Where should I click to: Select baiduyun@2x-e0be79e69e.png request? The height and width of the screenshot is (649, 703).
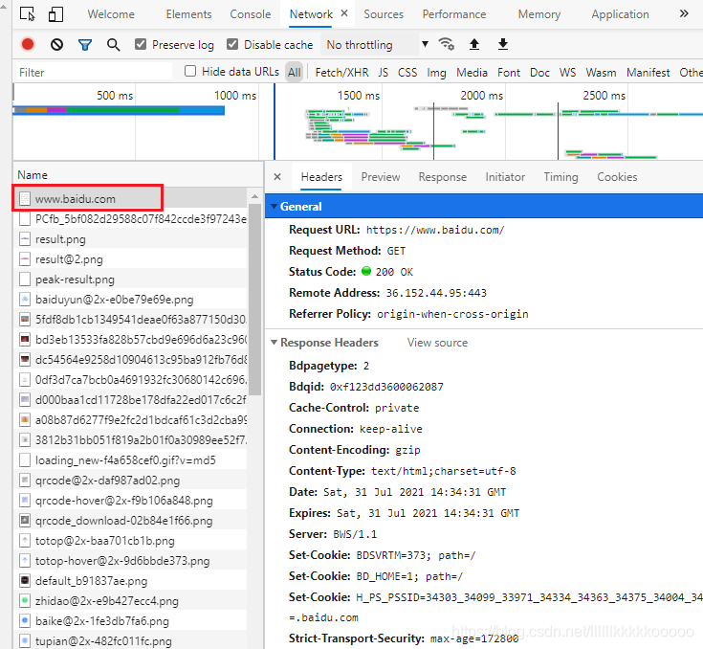point(131,300)
